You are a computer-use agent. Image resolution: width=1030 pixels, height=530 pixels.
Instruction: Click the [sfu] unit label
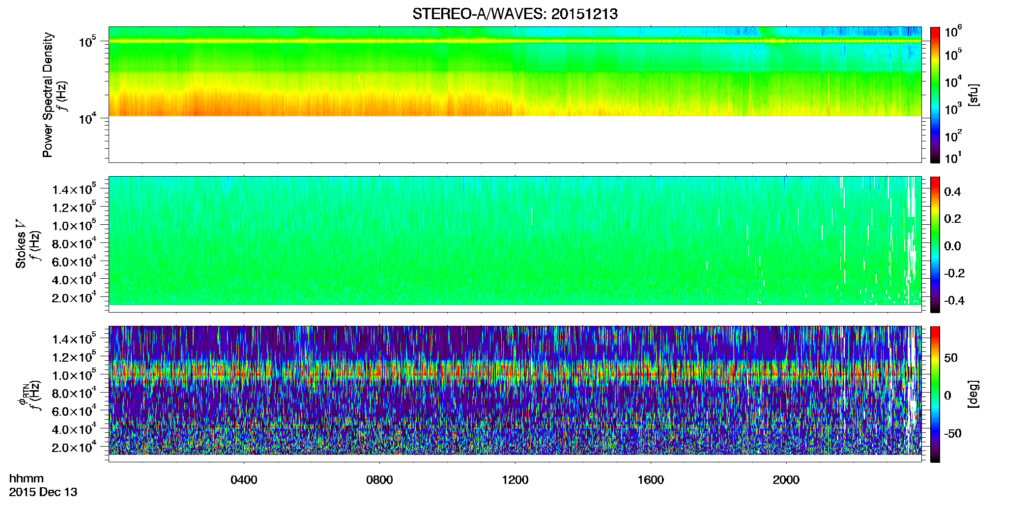pos(973,95)
